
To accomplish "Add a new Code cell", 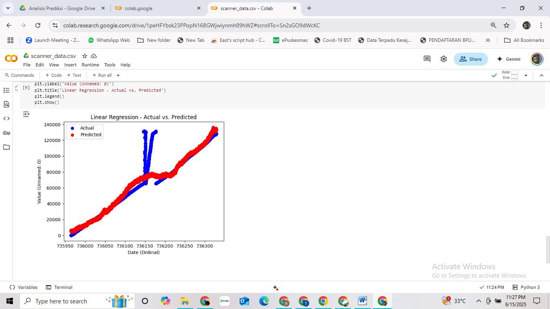I will 54,75.
